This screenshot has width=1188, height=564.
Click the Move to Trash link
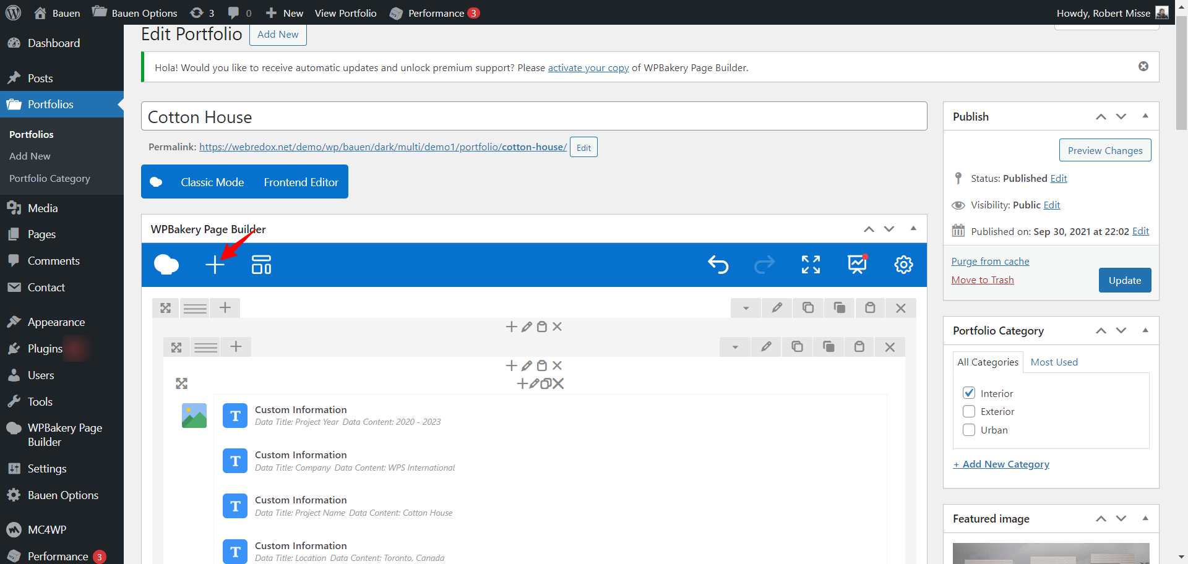tap(983, 280)
